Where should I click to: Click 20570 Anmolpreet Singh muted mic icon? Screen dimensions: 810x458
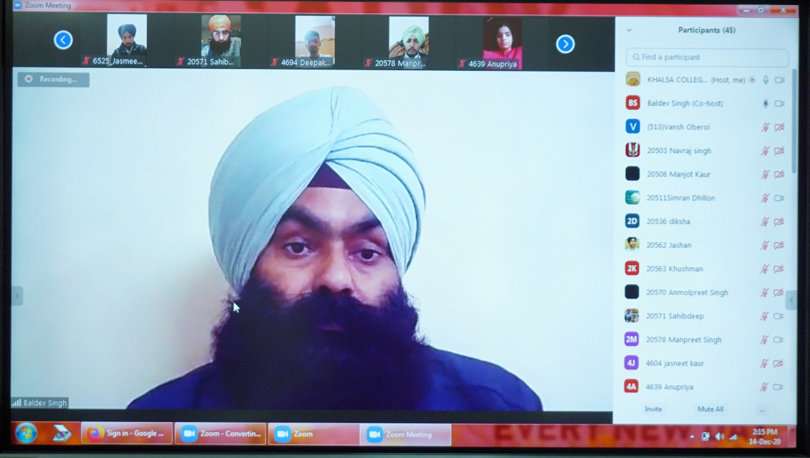pos(765,293)
